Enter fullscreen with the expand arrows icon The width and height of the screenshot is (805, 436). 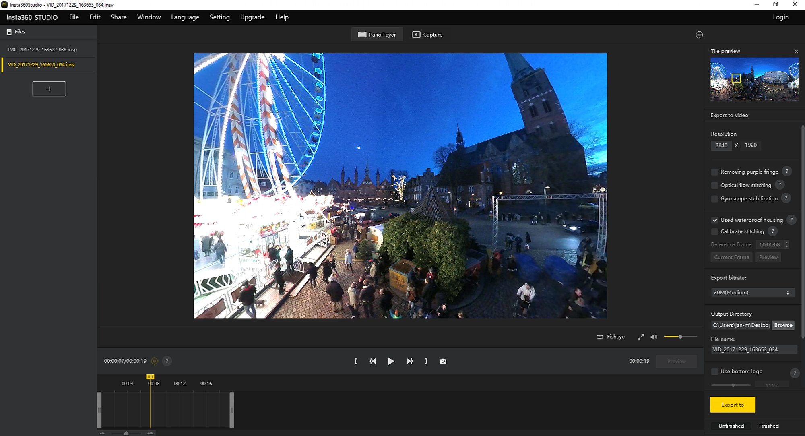pyautogui.click(x=641, y=337)
